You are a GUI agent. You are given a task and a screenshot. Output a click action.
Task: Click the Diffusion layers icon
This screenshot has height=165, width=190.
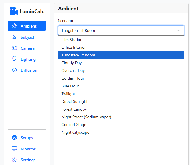click(x=14, y=70)
